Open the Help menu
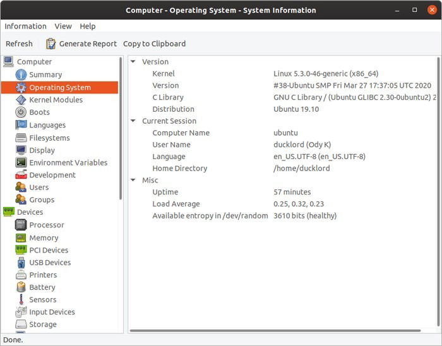The width and height of the screenshot is (442, 346). (x=88, y=26)
